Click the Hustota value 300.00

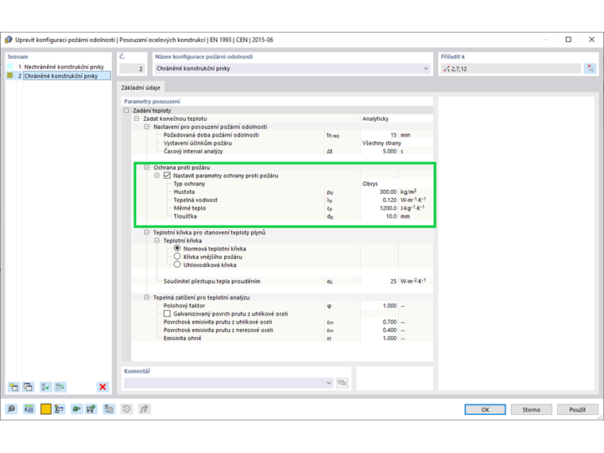point(379,192)
